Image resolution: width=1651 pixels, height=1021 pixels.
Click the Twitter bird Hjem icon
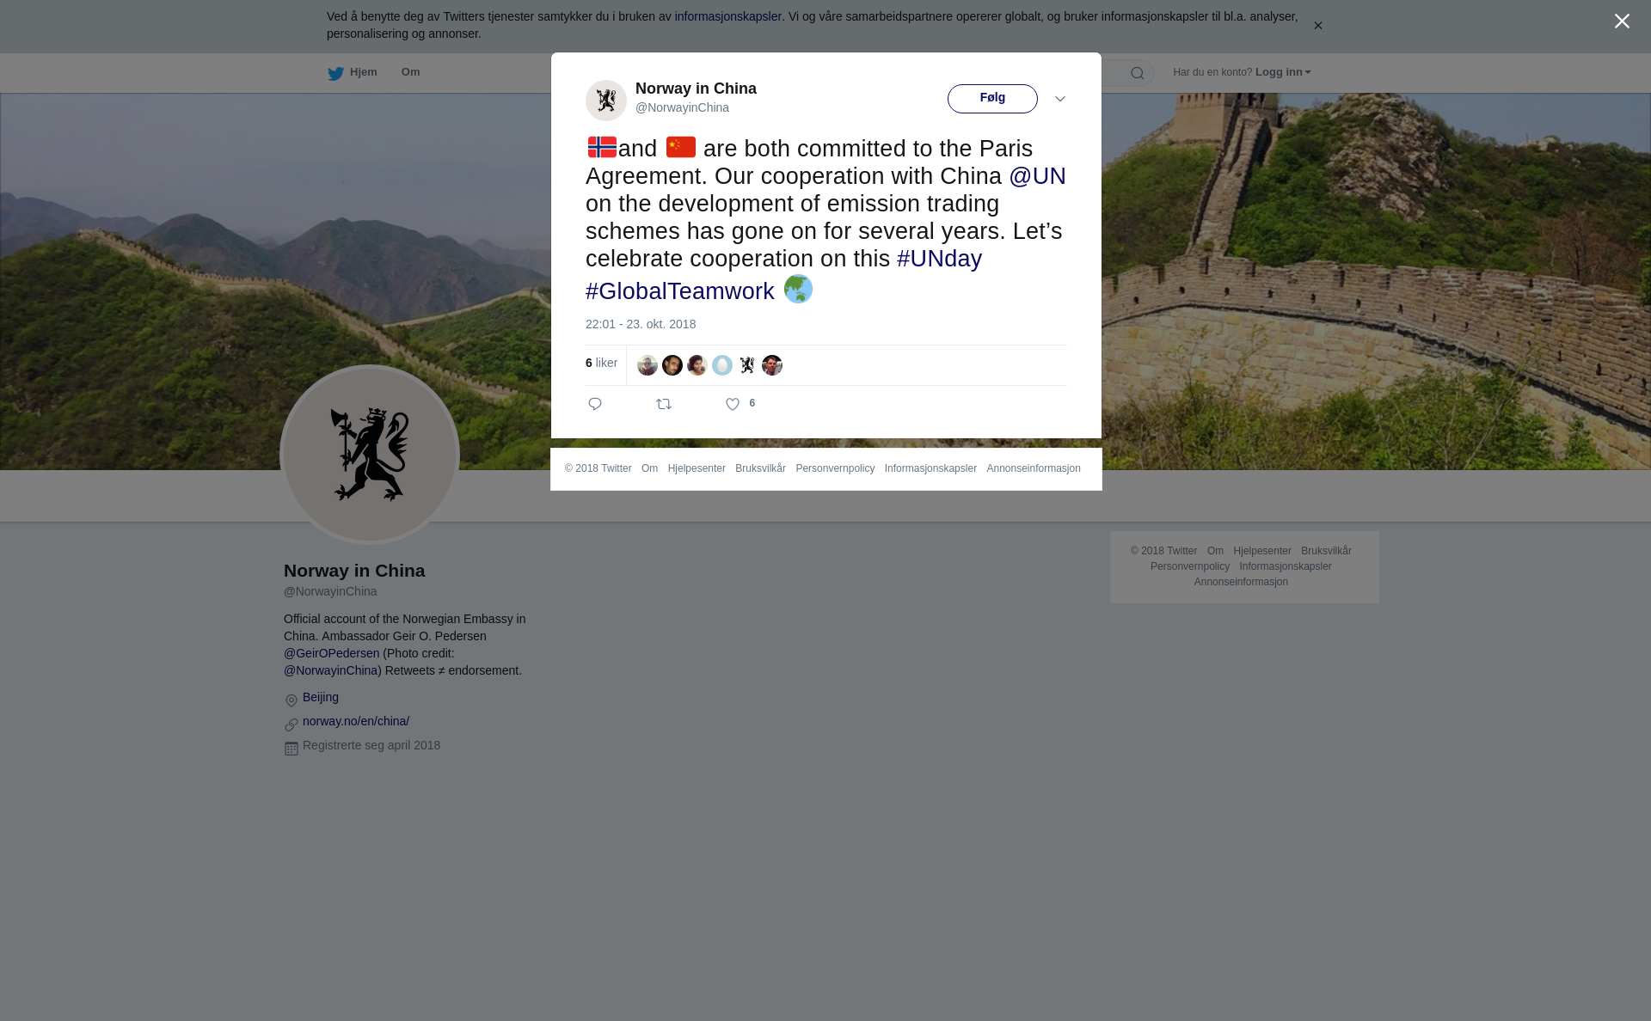pyautogui.click(x=336, y=73)
